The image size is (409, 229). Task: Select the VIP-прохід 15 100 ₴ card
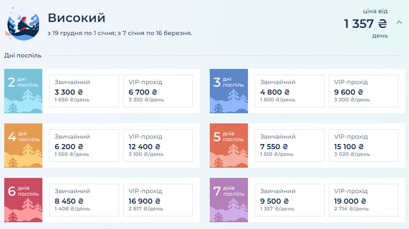[x=363, y=145]
